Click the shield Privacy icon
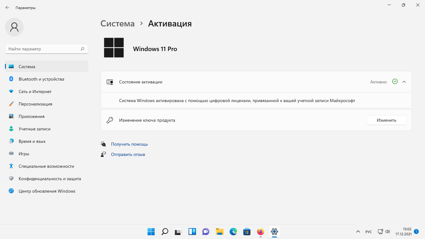The height and width of the screenshot is (239, 425). click(x=11, y=179)
